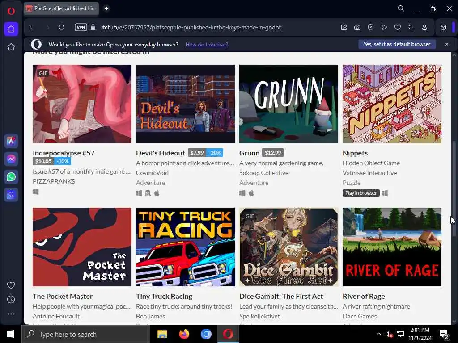The width and height of the screenshot is (458, 343).
Task: Open Vatnisse Interactive author link
Action: coord(369,173)
